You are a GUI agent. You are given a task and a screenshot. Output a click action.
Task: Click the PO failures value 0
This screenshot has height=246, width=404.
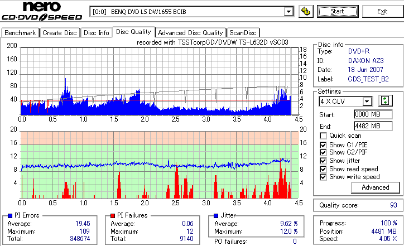(x=295, y=242)
